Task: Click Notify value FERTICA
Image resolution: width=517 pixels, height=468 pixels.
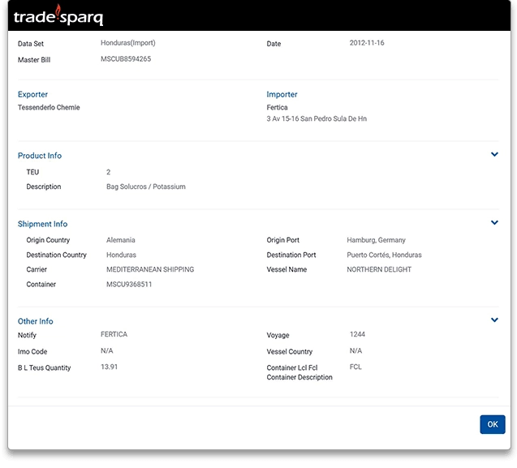Action: pyautogui.click(x=114, y=334)
